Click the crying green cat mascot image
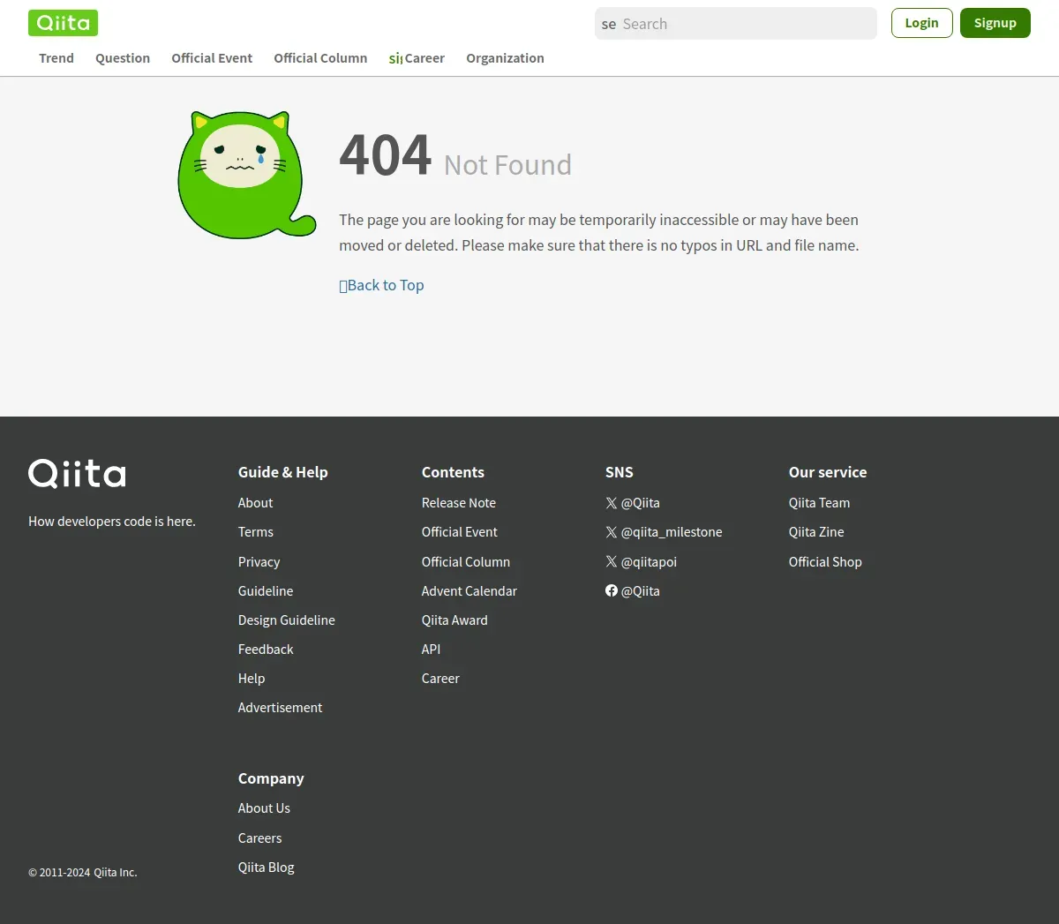The height and width of the screenshot is (924, 1059). [x=246, y=175]
